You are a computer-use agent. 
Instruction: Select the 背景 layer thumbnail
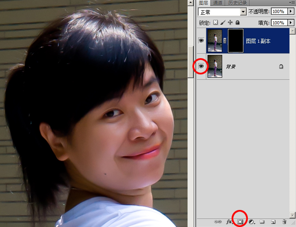click(x=215, y=66)
